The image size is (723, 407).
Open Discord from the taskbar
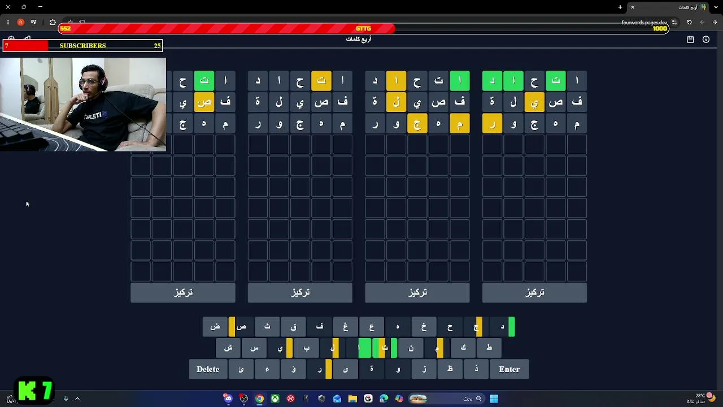pyautogui.click(x=228, y=399)
